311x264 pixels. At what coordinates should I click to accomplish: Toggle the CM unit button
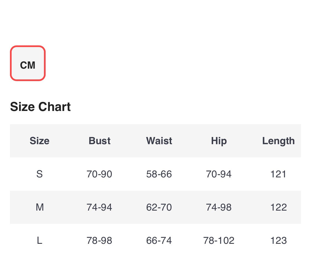(x=28, y=63)
